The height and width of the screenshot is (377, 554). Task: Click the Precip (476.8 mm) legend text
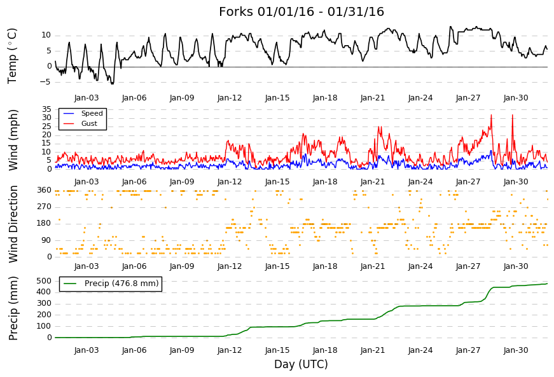tap(121, 284)
